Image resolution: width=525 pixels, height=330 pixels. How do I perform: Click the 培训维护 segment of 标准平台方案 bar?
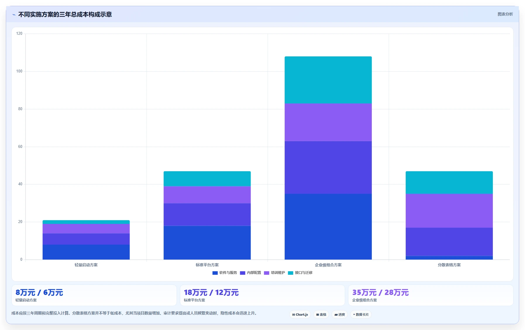point(207,195)
